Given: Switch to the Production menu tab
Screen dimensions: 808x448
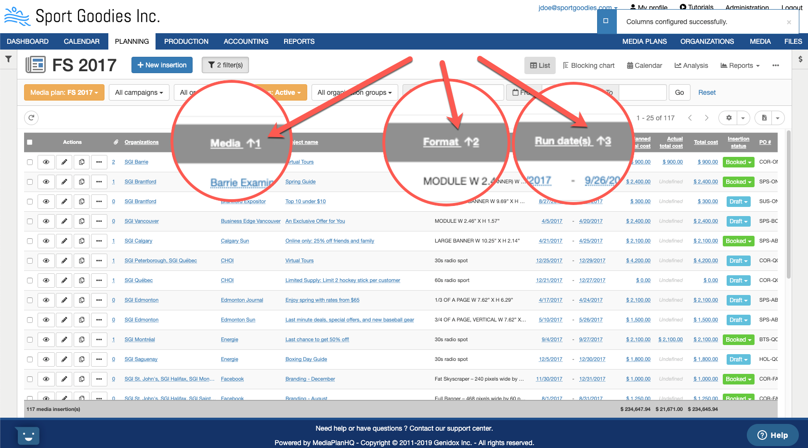Looking at the screenshot, I should [186, 41].
